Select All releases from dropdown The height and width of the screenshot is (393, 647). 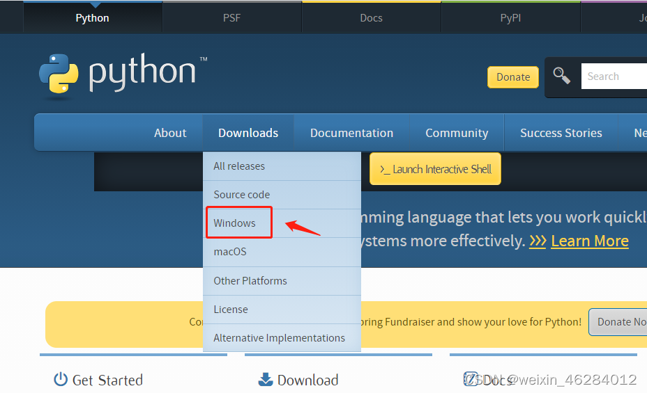(282, 166)
